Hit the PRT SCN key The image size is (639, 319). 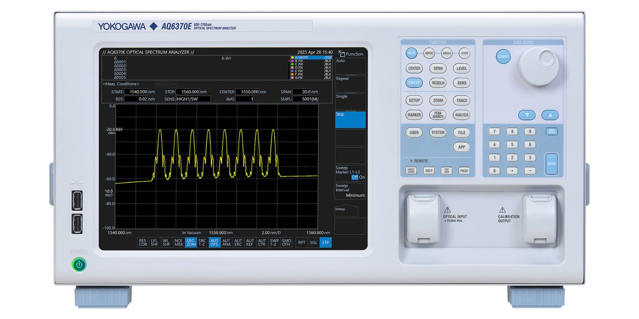pos(447,170)
